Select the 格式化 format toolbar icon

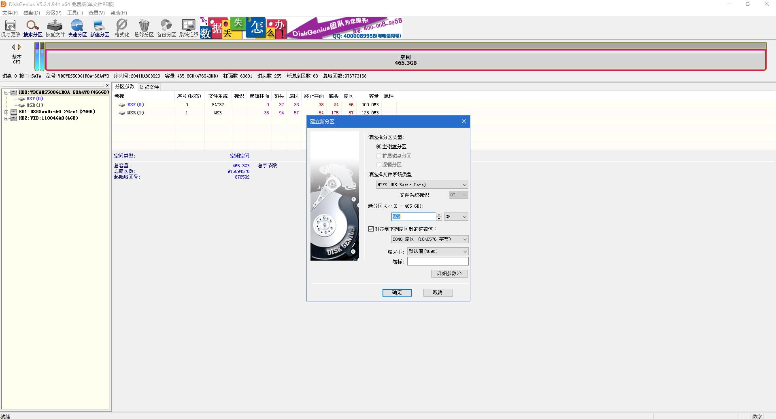click(x=122, y=28)
